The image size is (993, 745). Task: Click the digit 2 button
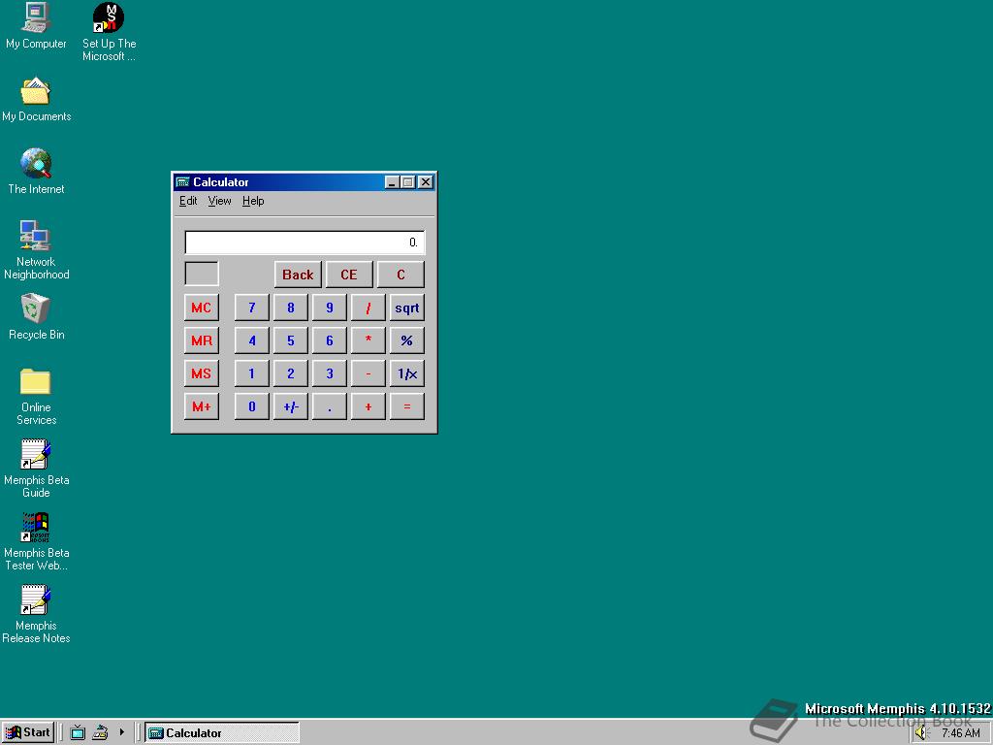coord(291,373)
